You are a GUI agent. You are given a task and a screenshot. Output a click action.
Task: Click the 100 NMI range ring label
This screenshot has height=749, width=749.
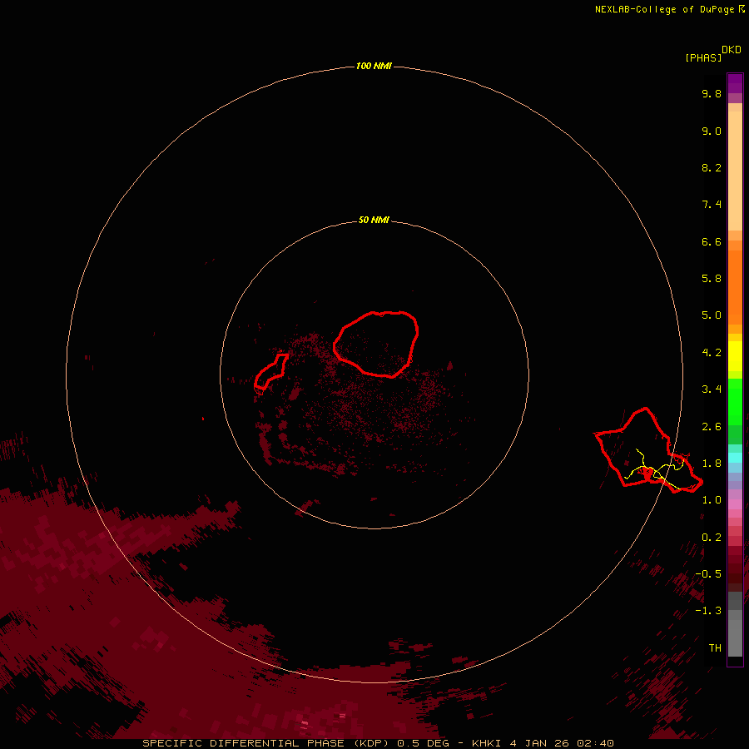[374, 66]
